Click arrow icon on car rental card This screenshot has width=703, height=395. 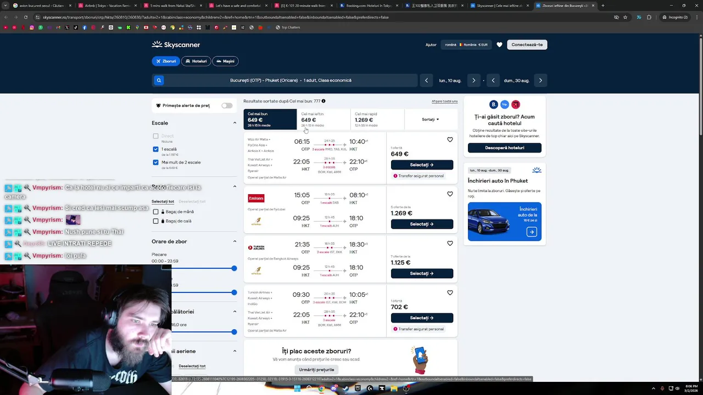(532, 232)
